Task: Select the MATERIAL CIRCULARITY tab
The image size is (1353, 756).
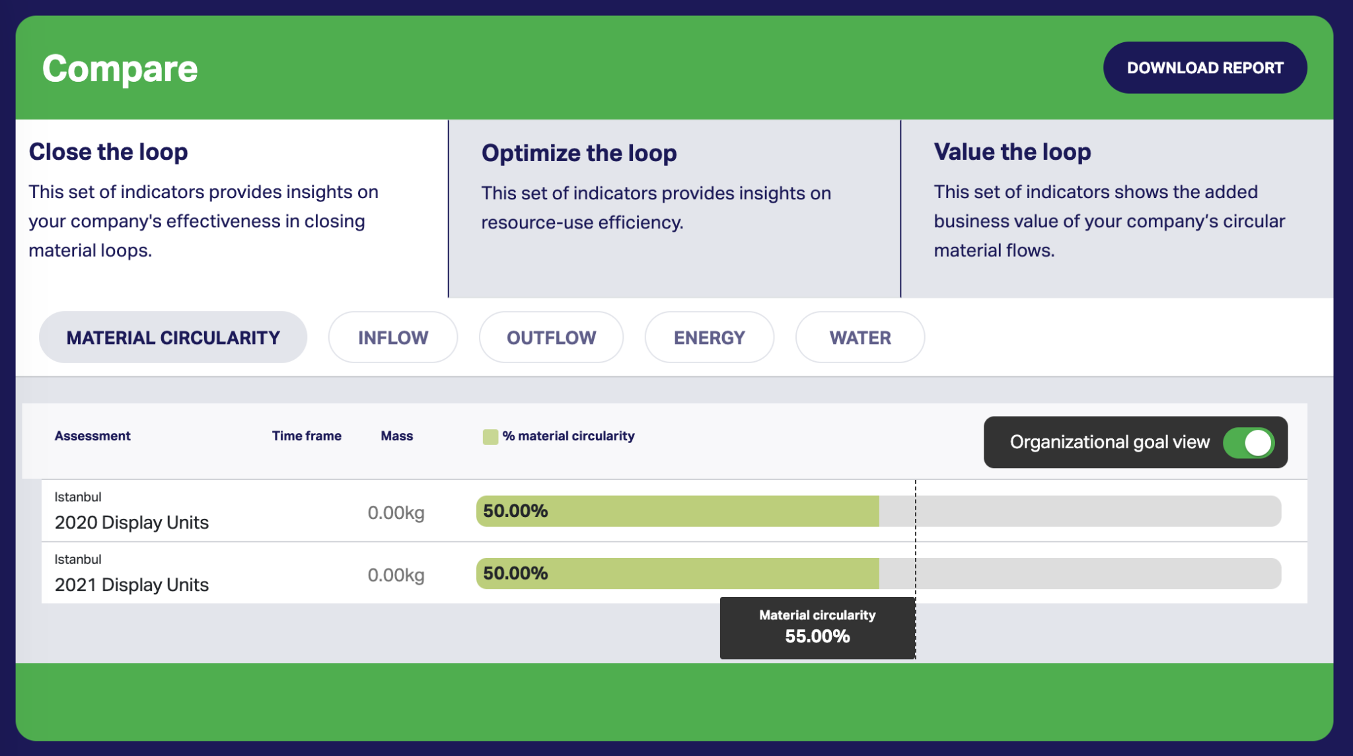Action: pyautogui.click(x=172, y=337)
